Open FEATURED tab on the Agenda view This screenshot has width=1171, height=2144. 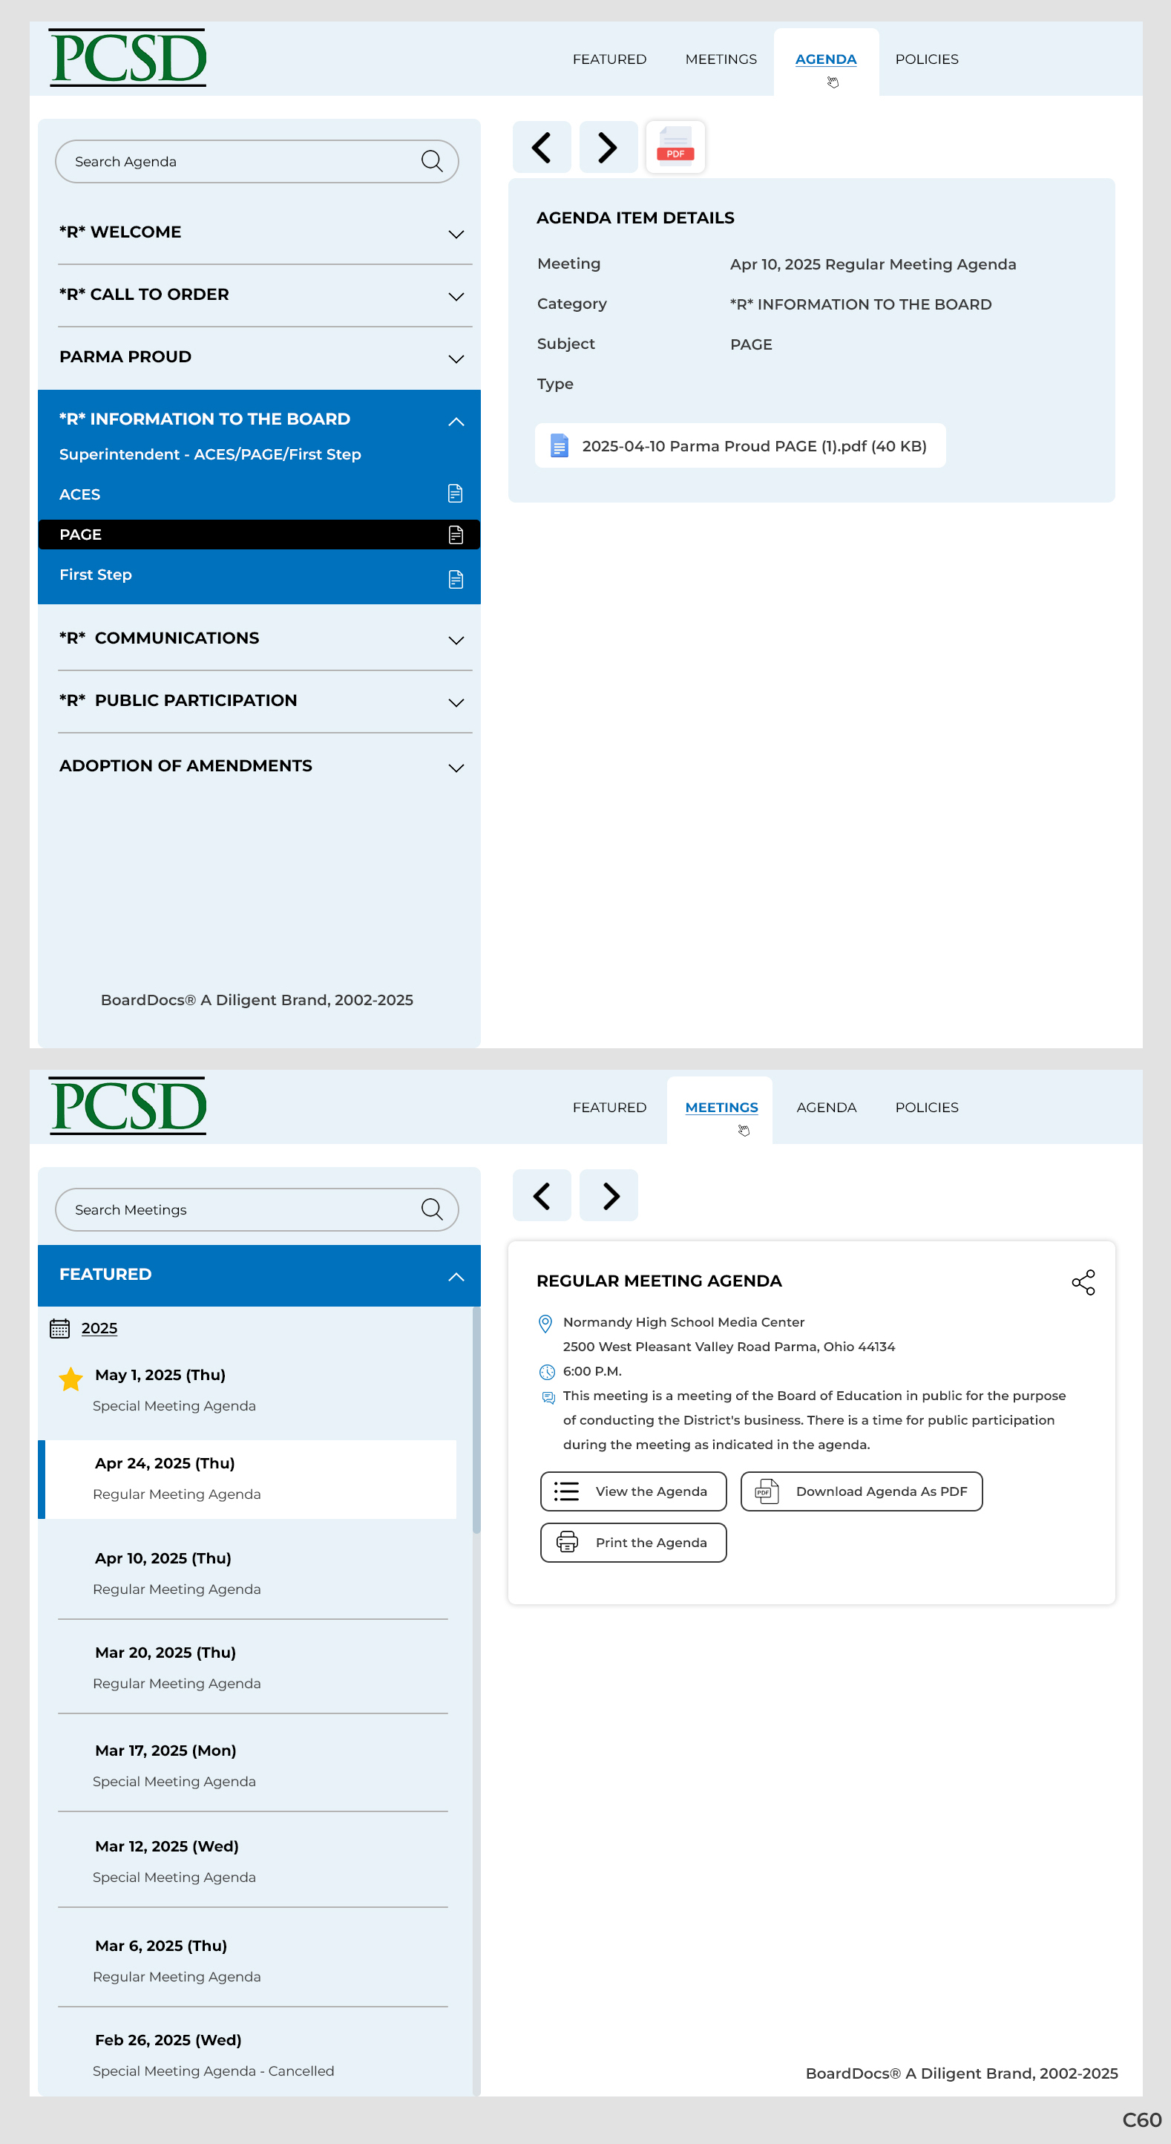[x=609, y=59]
